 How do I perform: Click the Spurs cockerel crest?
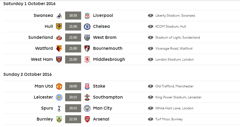coord(59,108)
